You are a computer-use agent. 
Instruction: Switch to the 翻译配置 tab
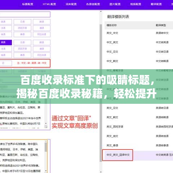(x=156, y=4)
